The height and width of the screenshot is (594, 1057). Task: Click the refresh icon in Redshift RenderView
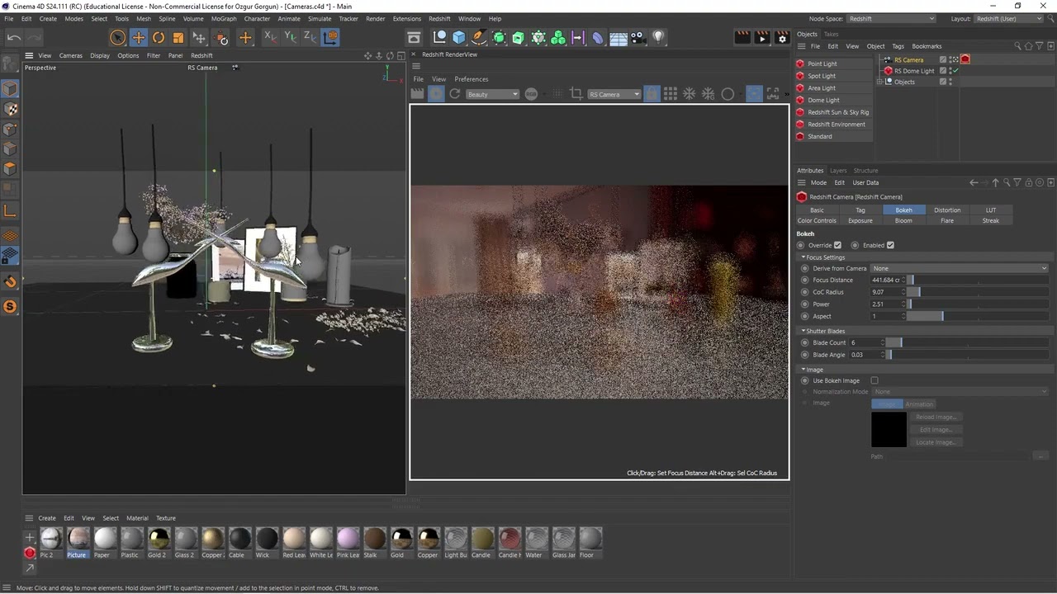click(455, 94)
